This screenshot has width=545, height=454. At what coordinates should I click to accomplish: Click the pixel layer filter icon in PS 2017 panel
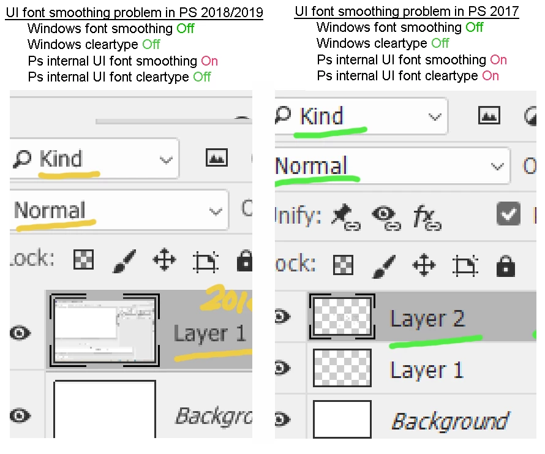[x=489, y=115]
